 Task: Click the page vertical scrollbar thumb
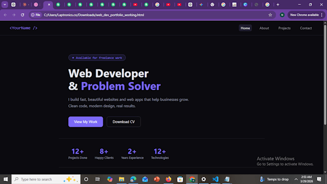click(x=325, y=75)
